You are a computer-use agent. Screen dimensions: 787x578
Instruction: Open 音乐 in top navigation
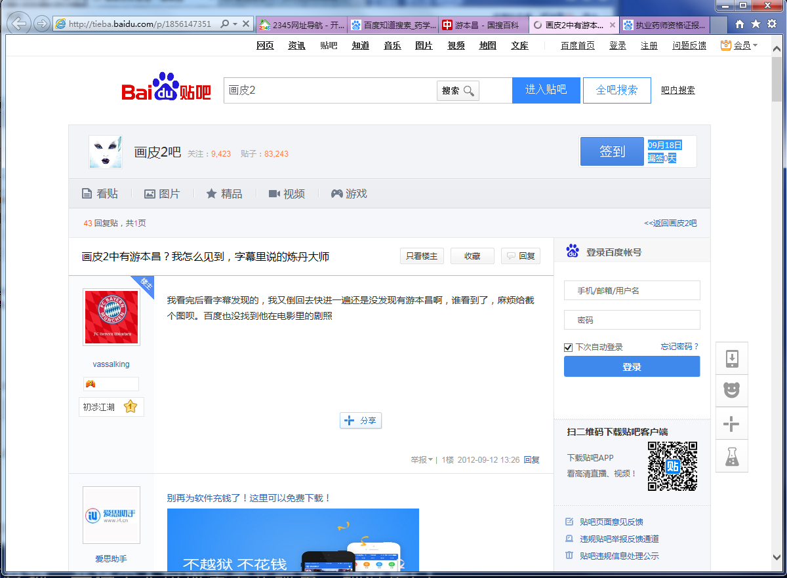[x=392, y=45]
